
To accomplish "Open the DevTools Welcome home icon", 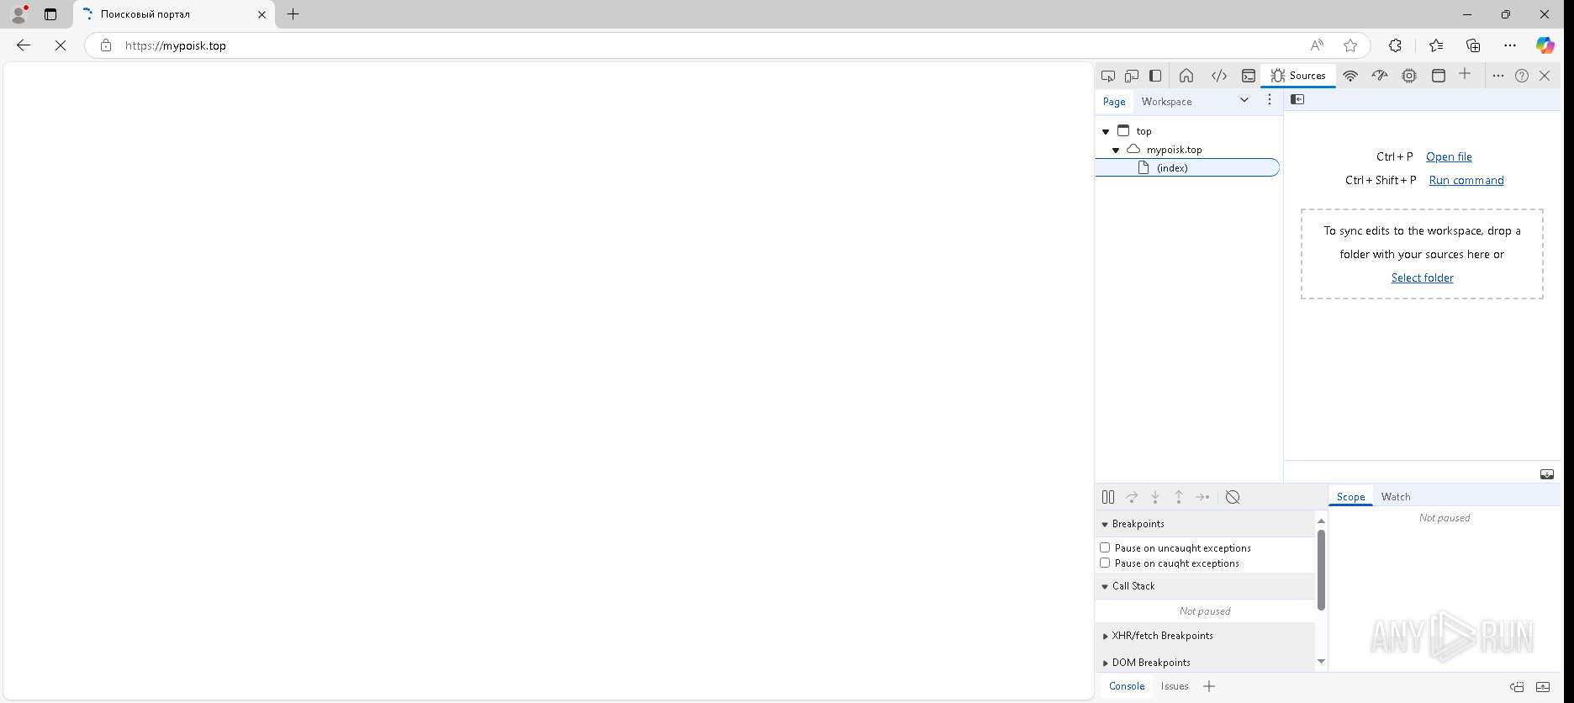I will pyautogui.click(x=1186, y=76).
